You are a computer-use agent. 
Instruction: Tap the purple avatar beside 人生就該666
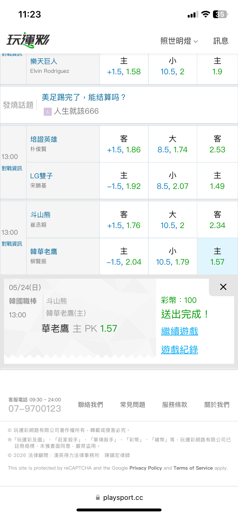tap(48, 111)
